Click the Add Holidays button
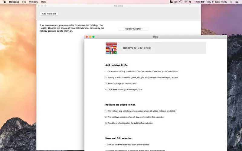 coord(49,14)
